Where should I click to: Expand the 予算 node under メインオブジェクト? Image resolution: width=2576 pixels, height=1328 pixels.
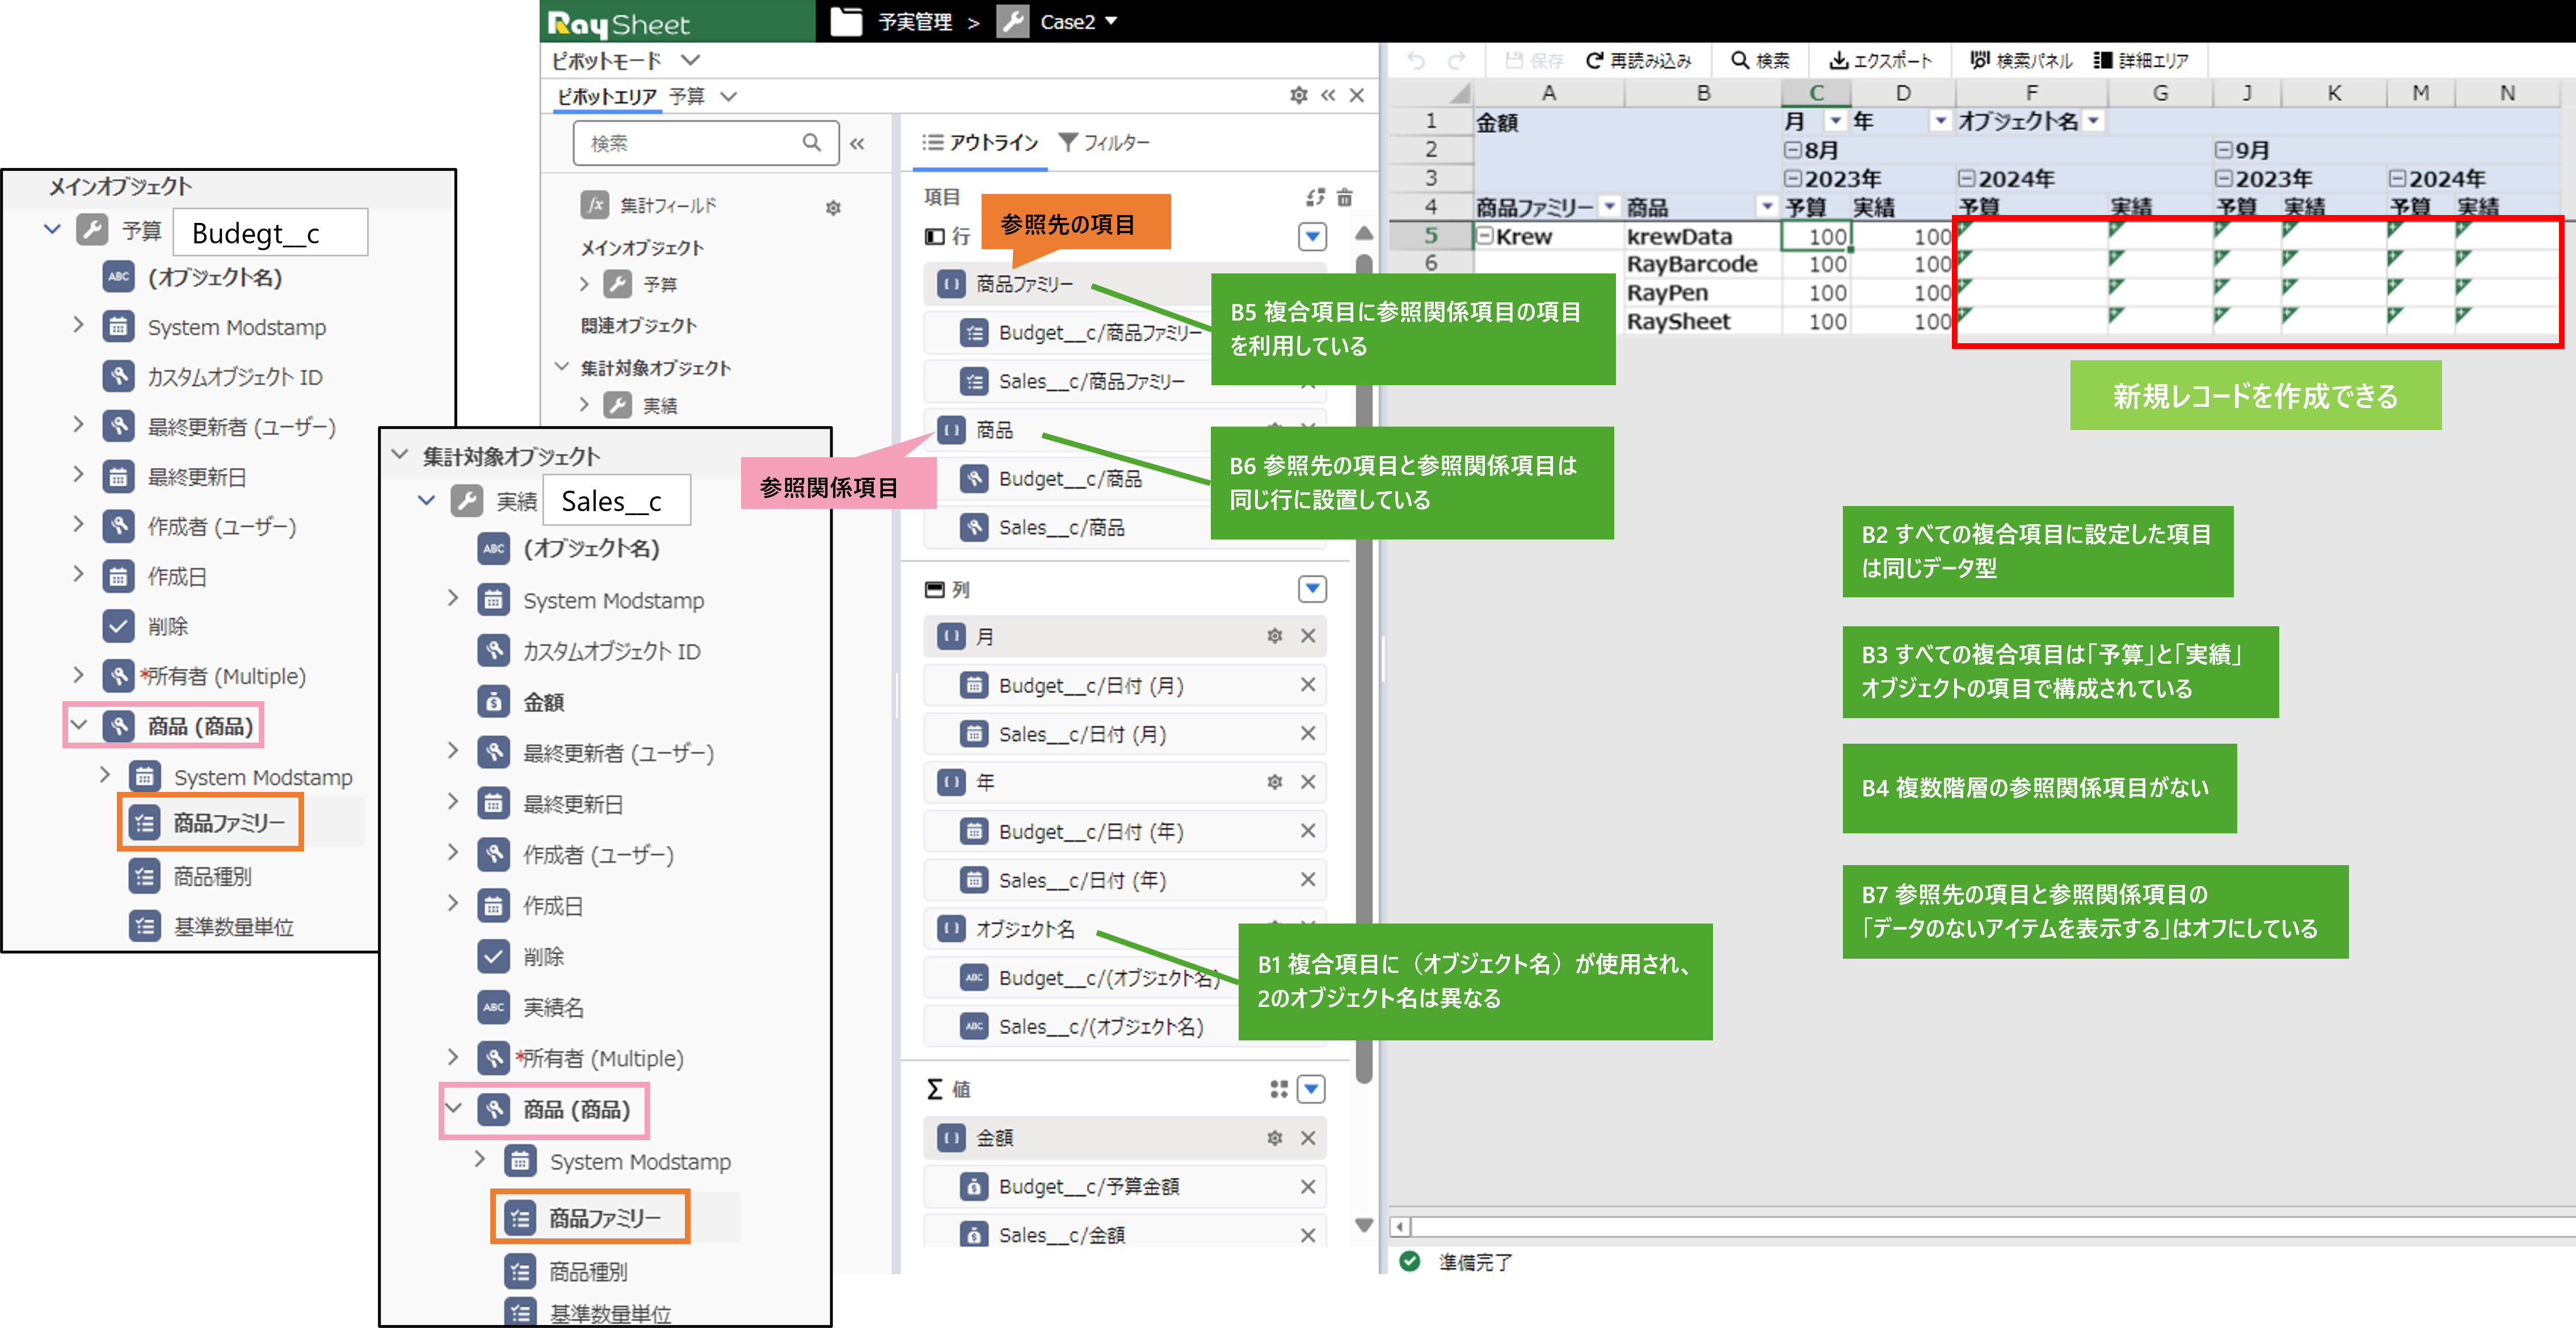(585, 284)
